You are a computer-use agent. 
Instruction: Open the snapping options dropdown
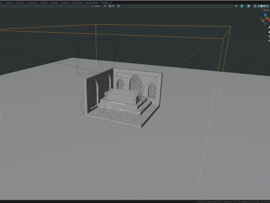pos(114,6)
